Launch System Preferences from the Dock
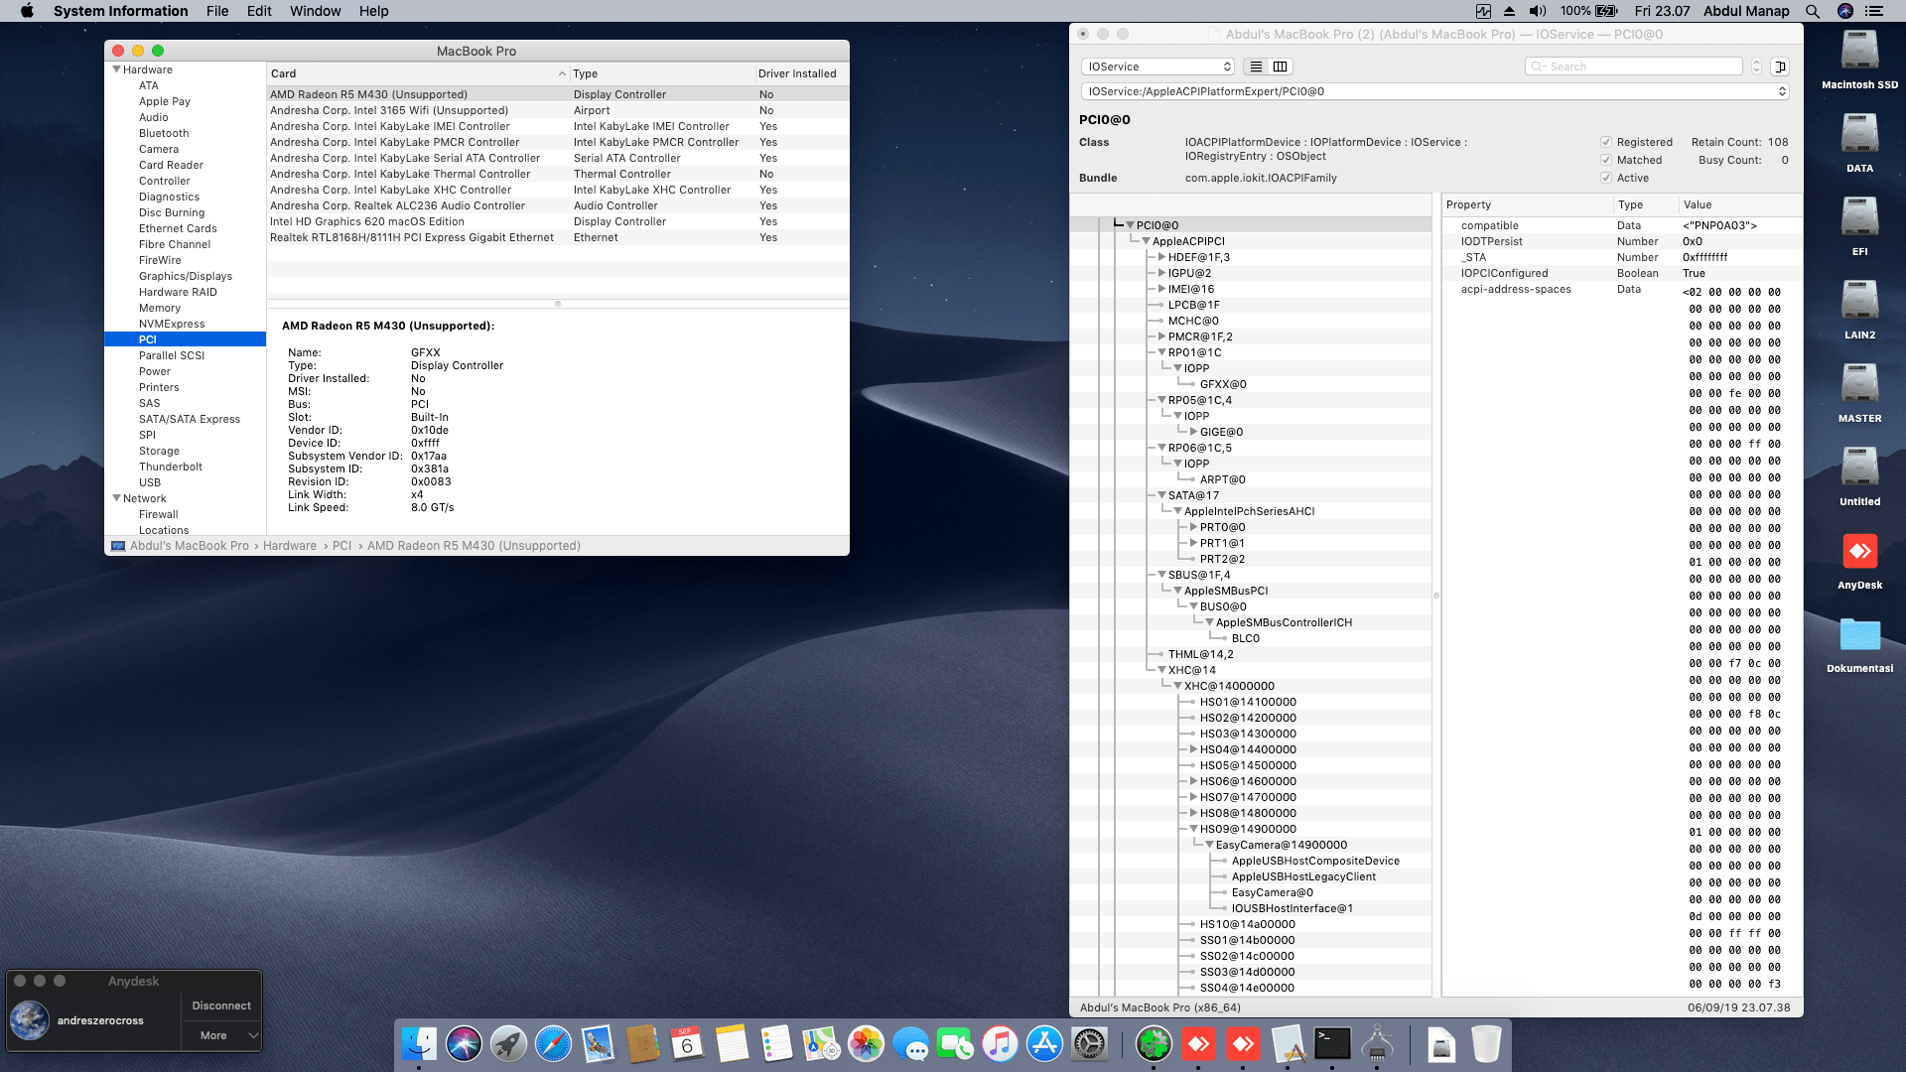1906x1072 pixels. (x=1089, y=1043)
